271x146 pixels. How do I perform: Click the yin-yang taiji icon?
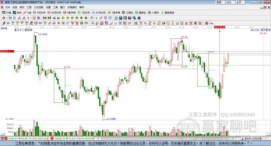coord(207,23)
